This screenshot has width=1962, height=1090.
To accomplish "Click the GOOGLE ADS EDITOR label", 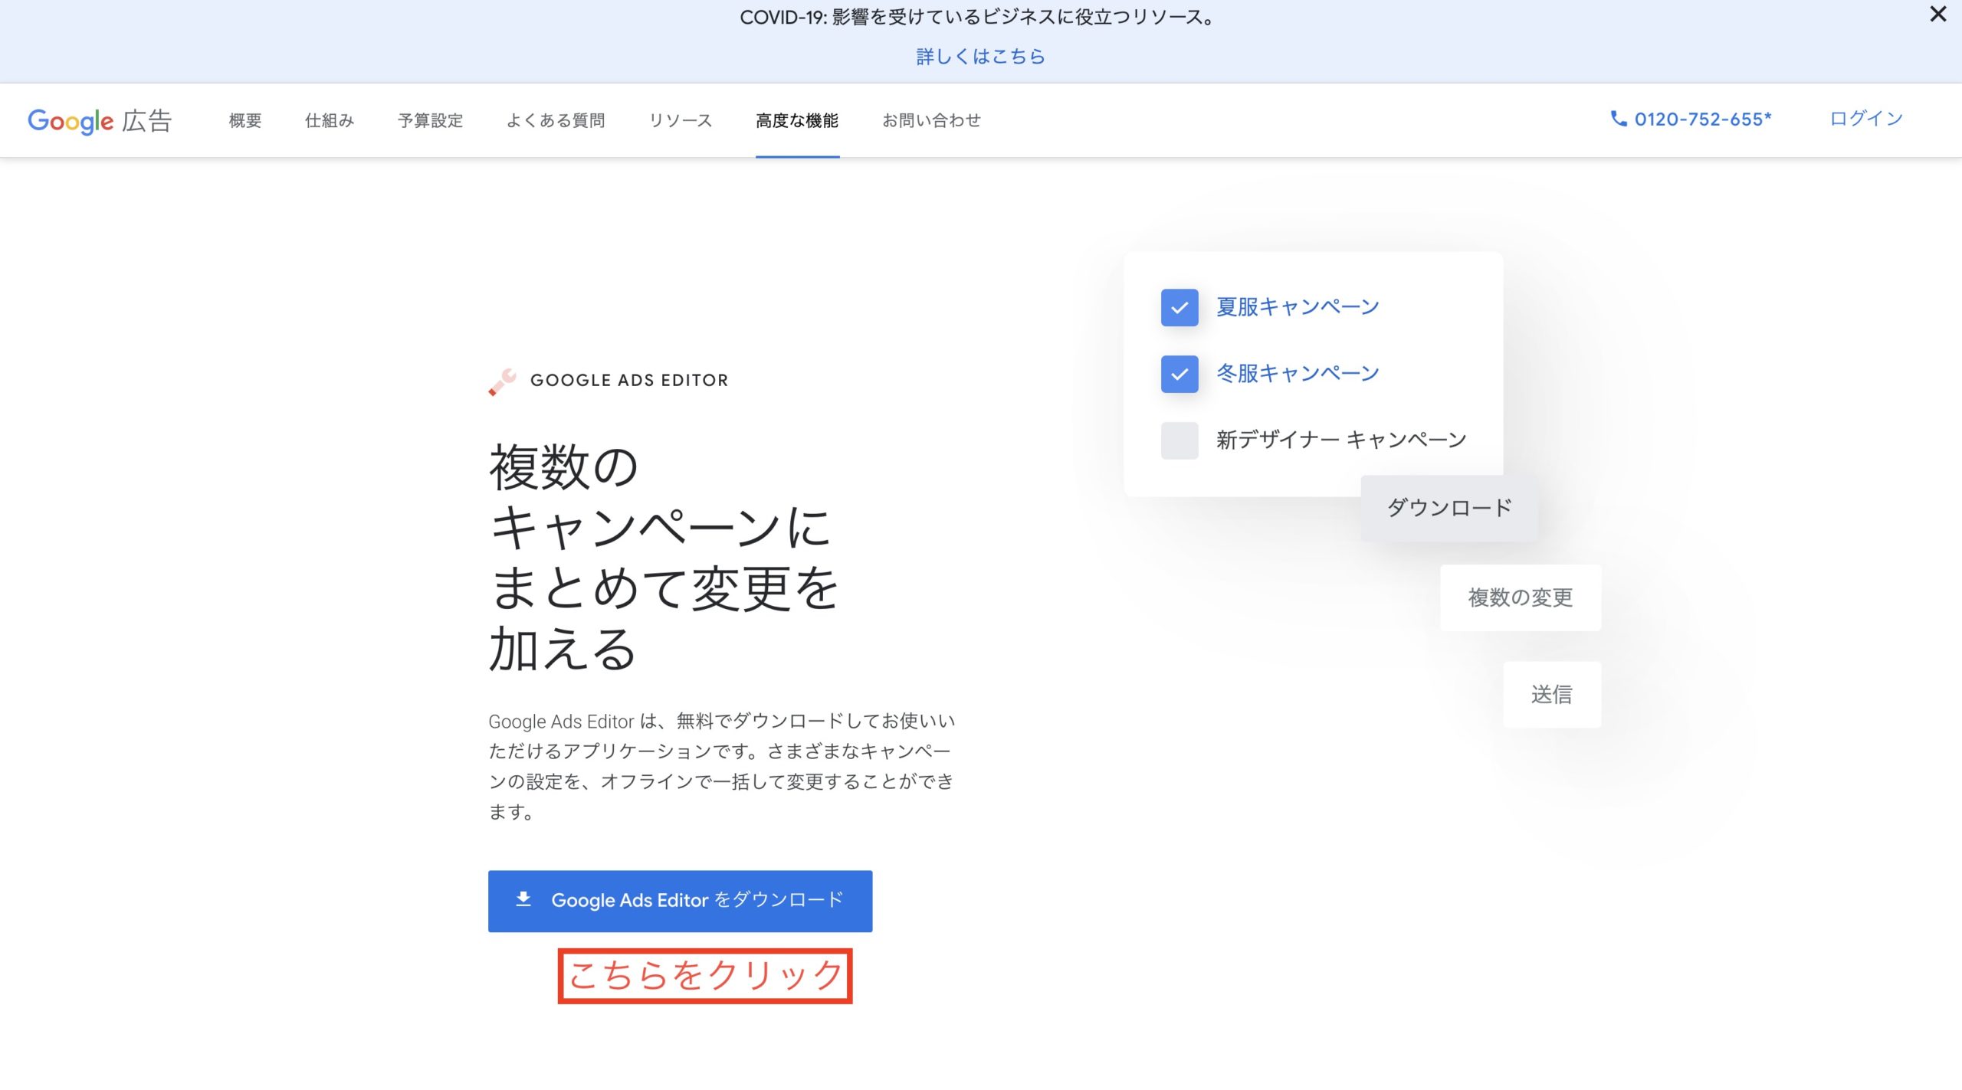I will [x=628, y=380].
